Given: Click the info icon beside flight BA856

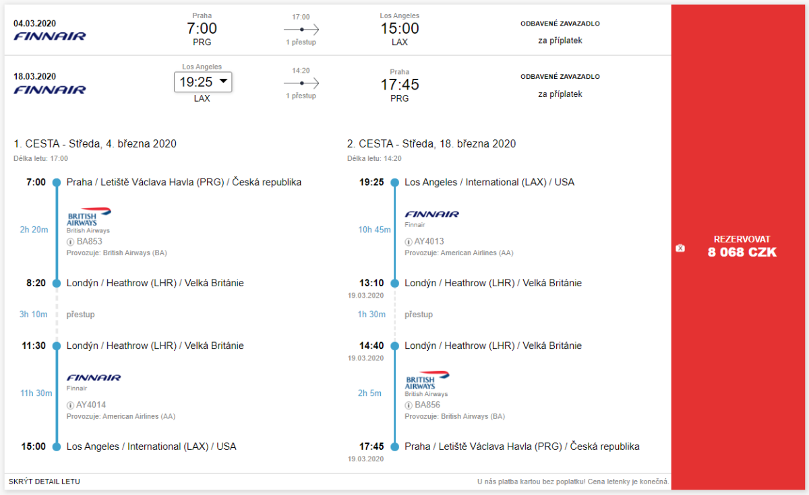Looking at the screenshot, I should coord(408,405).
